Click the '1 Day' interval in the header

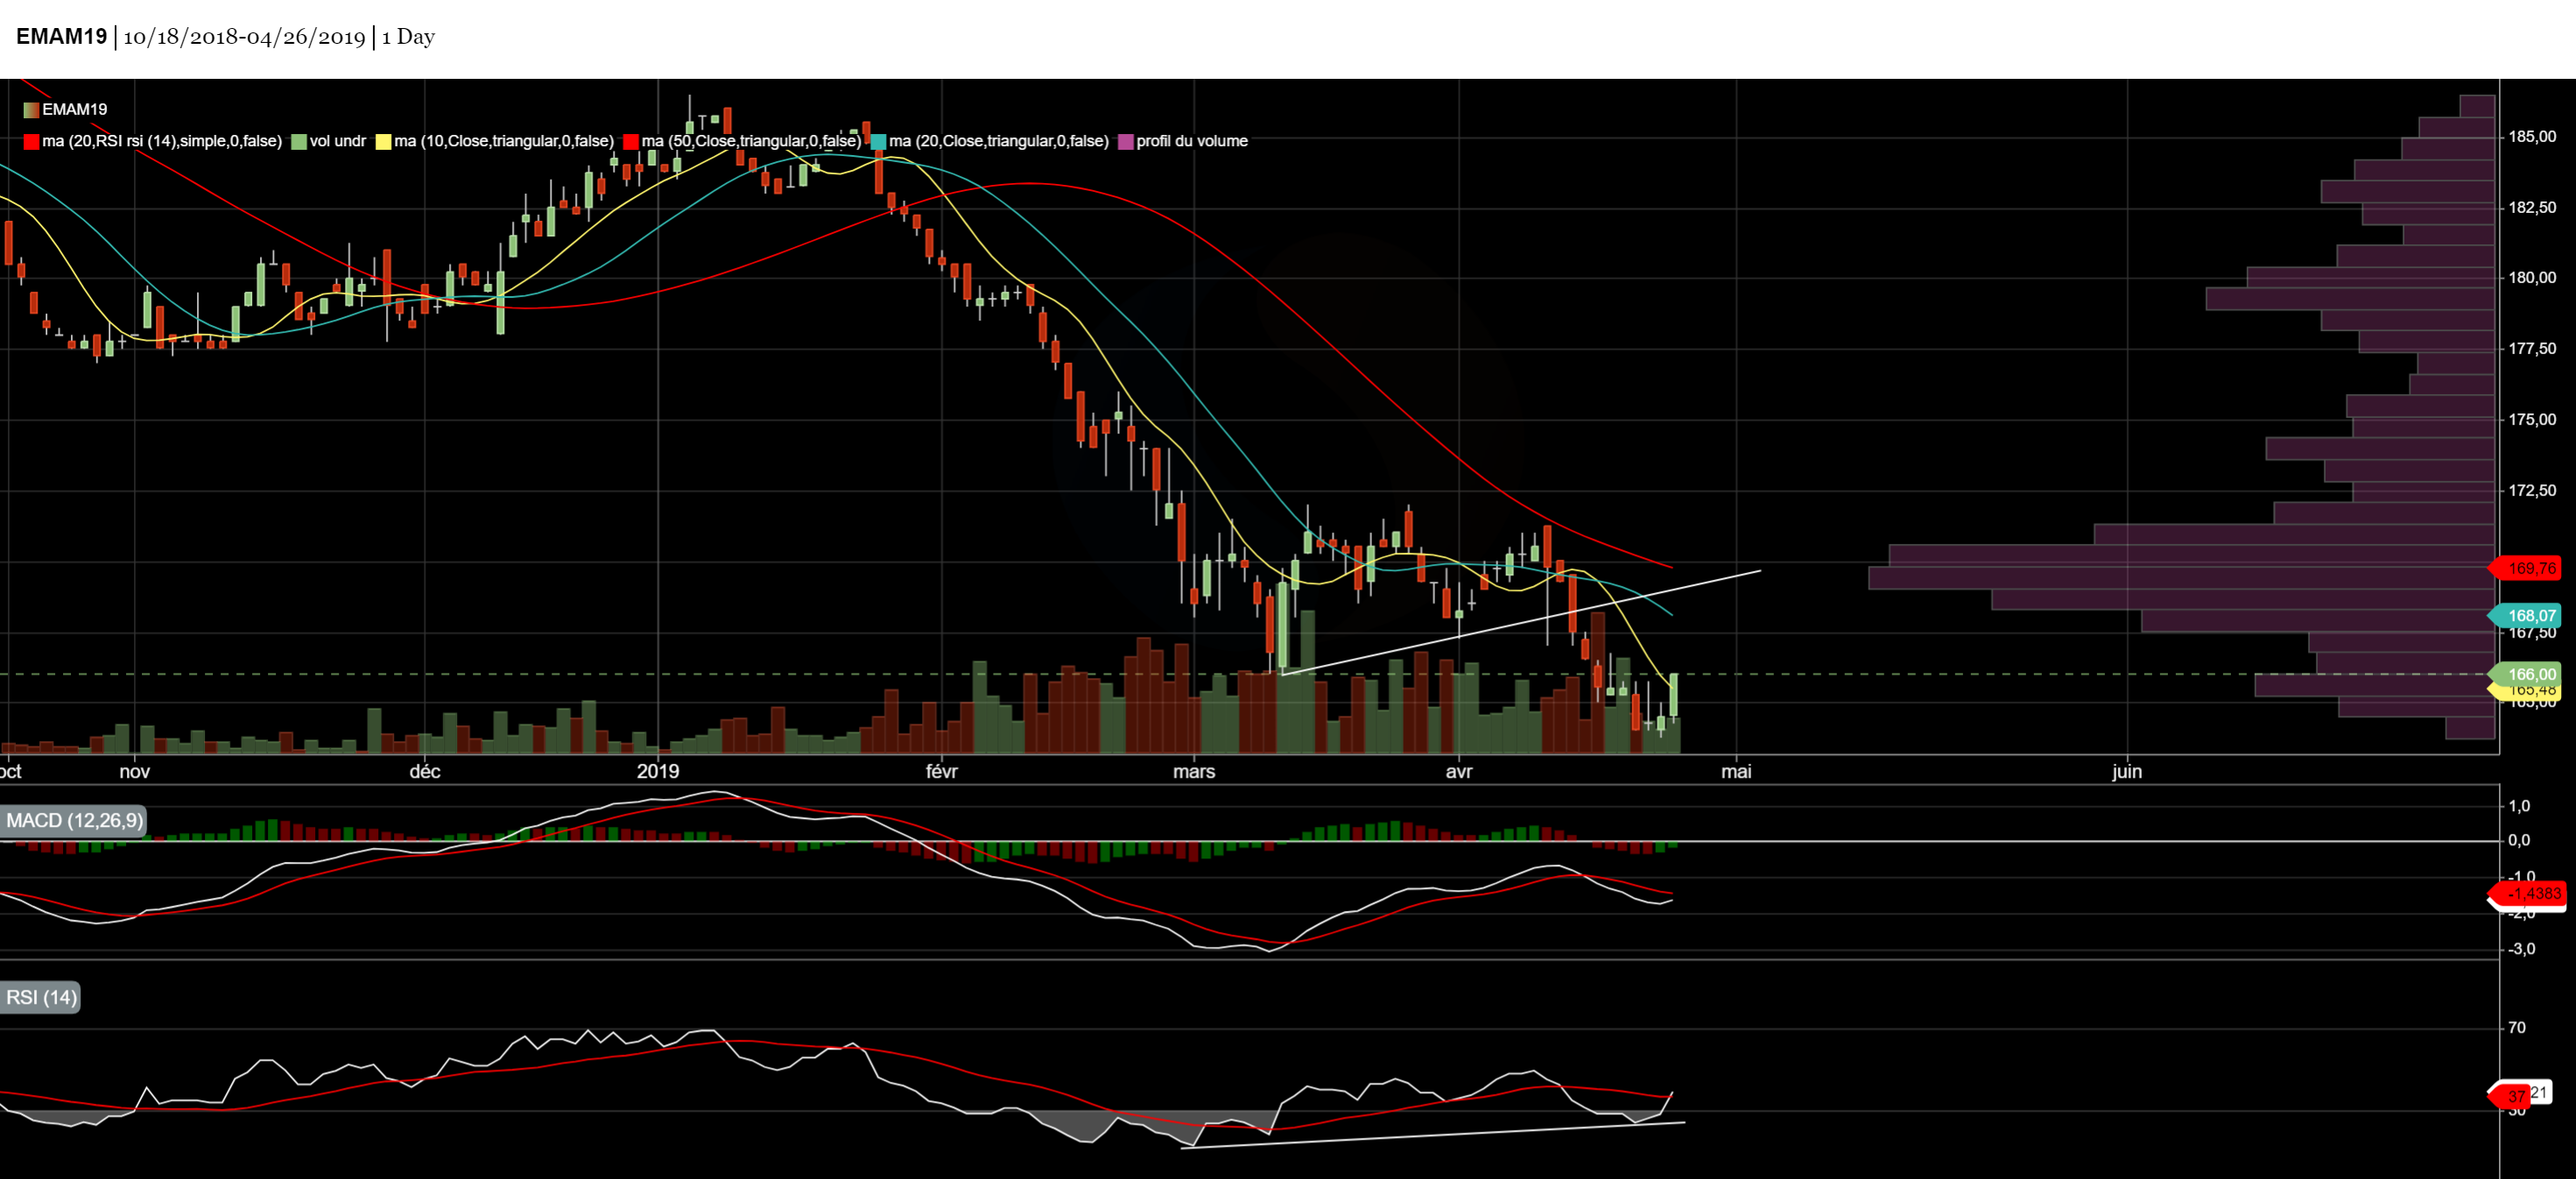tap(408, 37)
